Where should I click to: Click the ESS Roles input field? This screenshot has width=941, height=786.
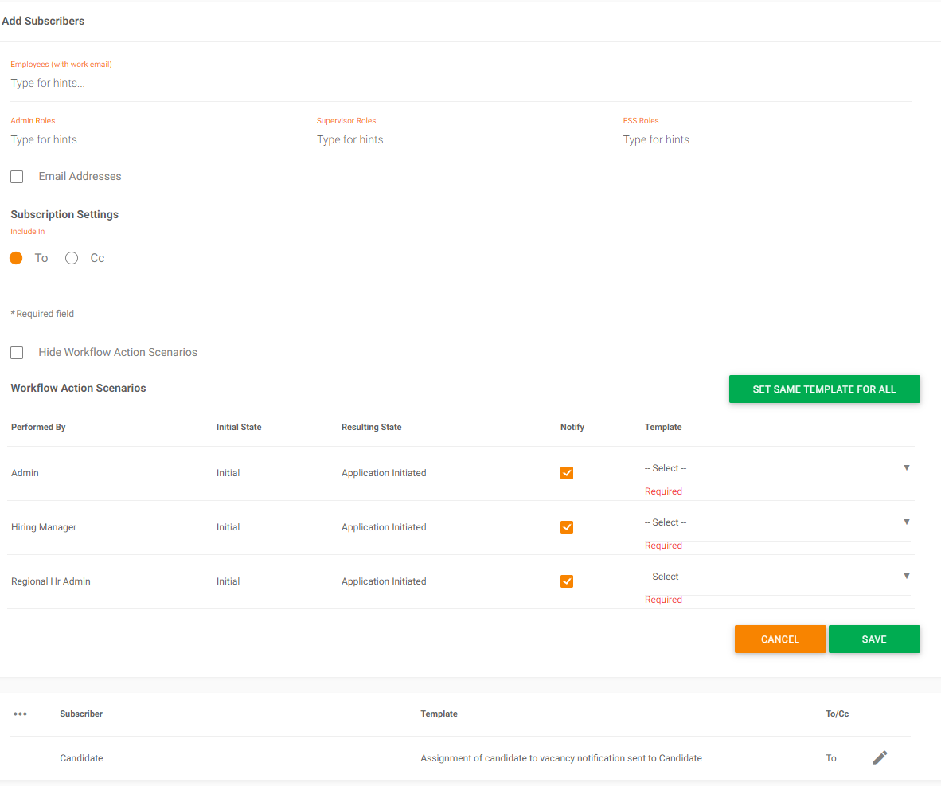(766, 140)
